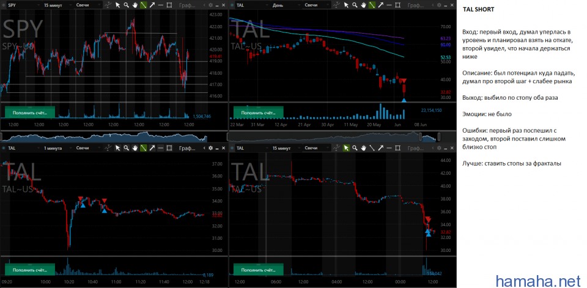Open 'Свечи' dropdown in TAL 1-minute chart
Screen dimensions: 587x288
click(x=88, y=148)
